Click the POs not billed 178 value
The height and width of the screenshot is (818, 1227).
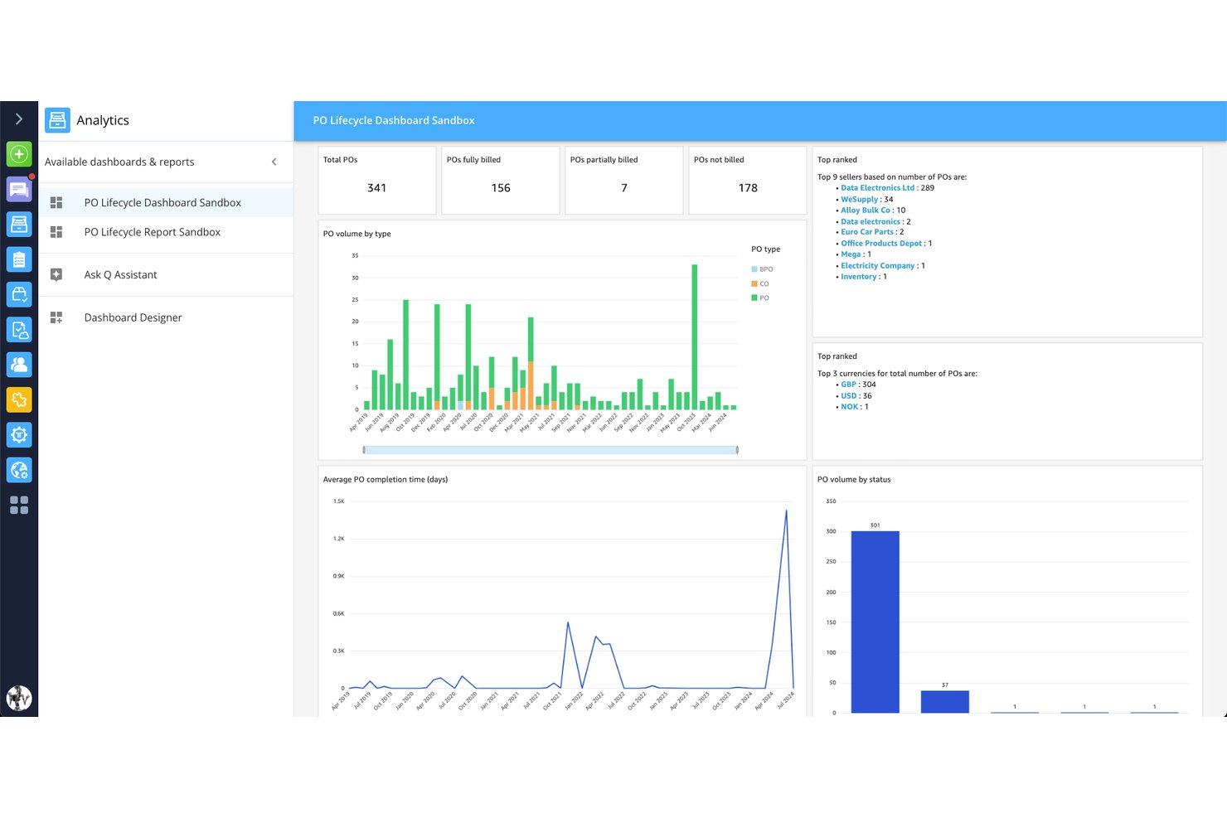tap(748, 188)
